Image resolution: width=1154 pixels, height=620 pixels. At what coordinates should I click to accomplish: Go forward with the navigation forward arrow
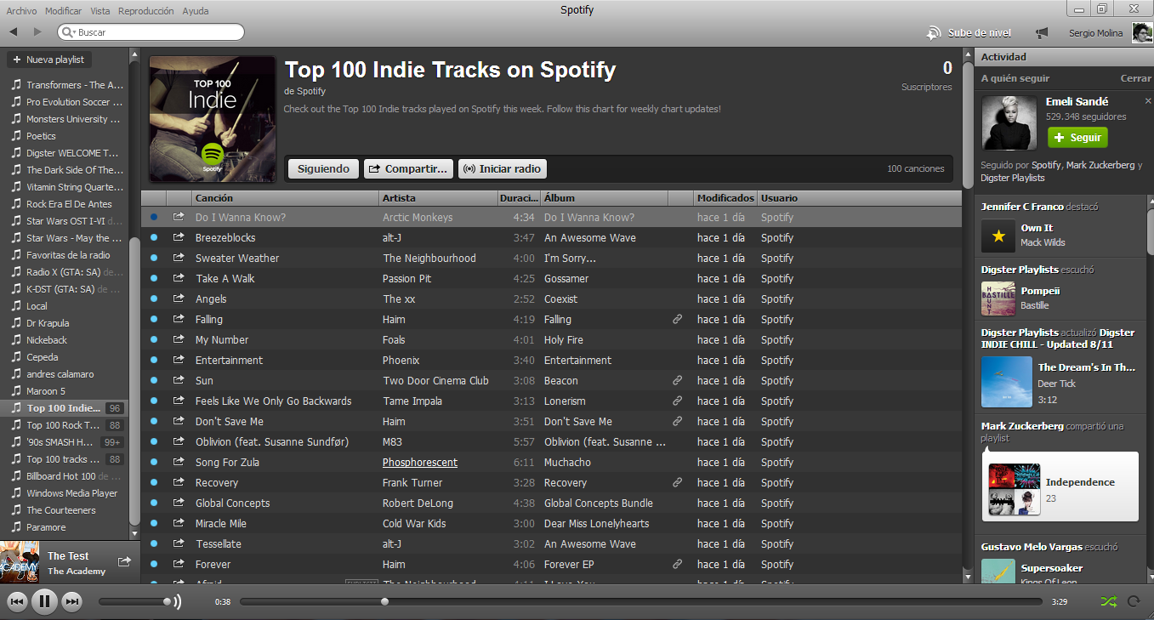[x=37, y=32]
